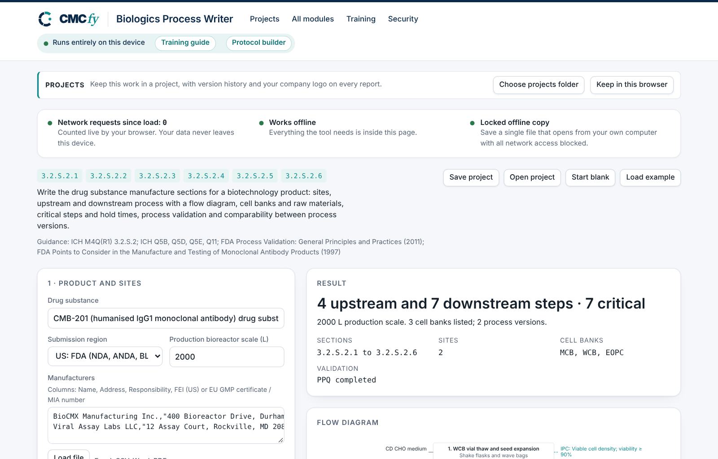
Task: Click Keep in this browser button
Action: (x=631, y=85)
